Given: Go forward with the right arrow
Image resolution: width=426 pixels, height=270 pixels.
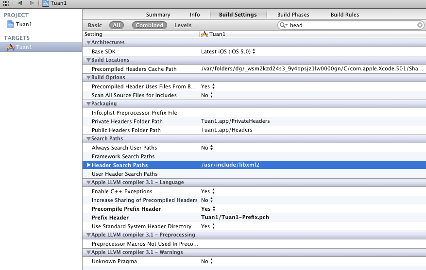Looking at the screenshot, I should [32, 3].
